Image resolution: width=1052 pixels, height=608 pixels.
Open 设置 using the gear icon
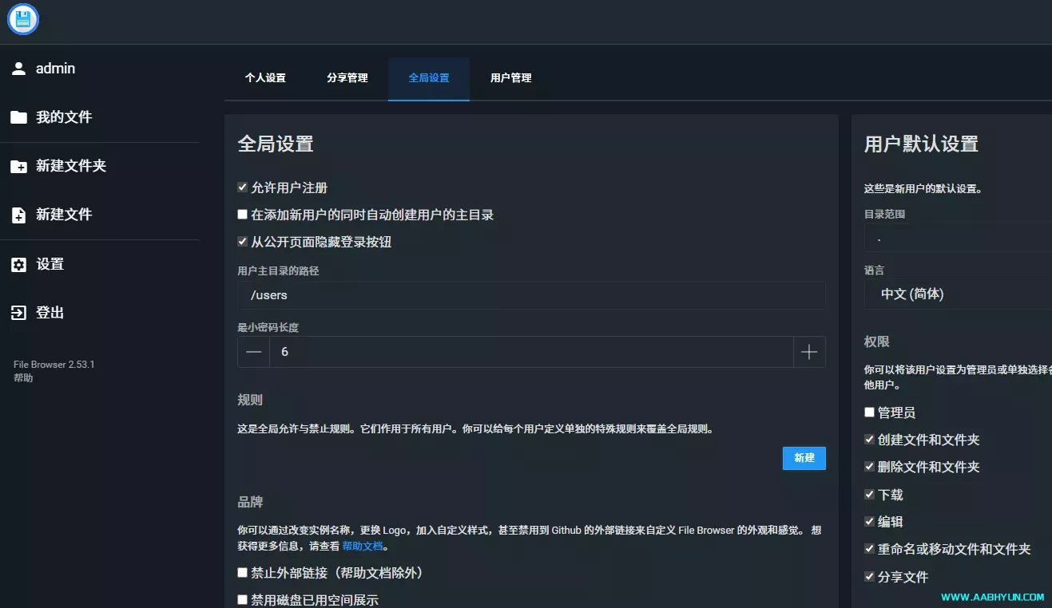(18, 264)
